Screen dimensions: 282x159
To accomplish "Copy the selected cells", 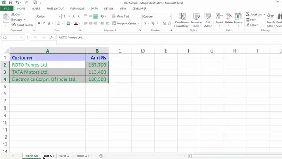I will (x=17, y=19).
